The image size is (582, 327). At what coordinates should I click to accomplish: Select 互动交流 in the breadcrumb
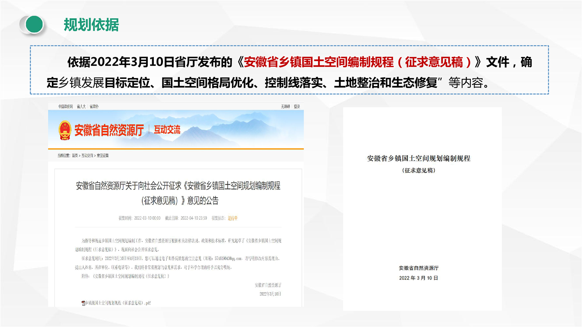pos(88,155)
